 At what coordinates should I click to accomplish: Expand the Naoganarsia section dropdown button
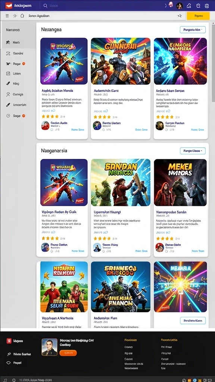[x=193, y=151]
